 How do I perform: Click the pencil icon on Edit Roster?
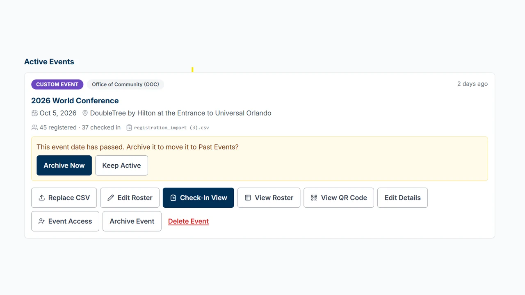[x=111, y=198]
